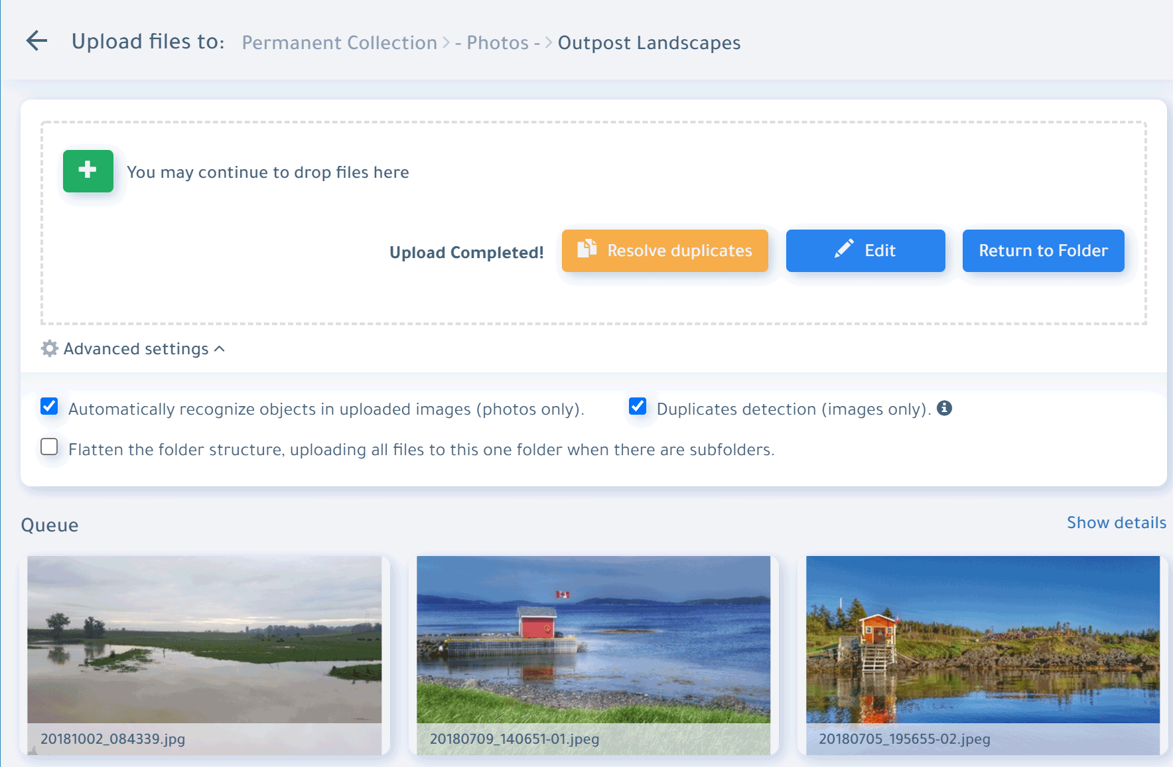This screenshot has height=767, width=1173.
Task: Disable the Duplicates detection checkbox
Action: pos(638,406)
